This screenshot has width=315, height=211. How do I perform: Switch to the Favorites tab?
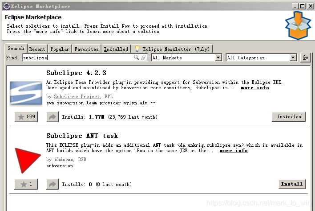[x=87, y=49]
